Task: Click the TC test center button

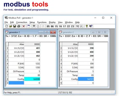Action: tap(78, 26)
